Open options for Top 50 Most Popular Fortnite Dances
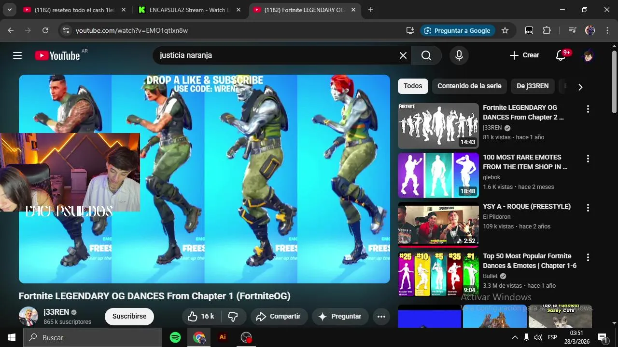 [x=588, y=258]
